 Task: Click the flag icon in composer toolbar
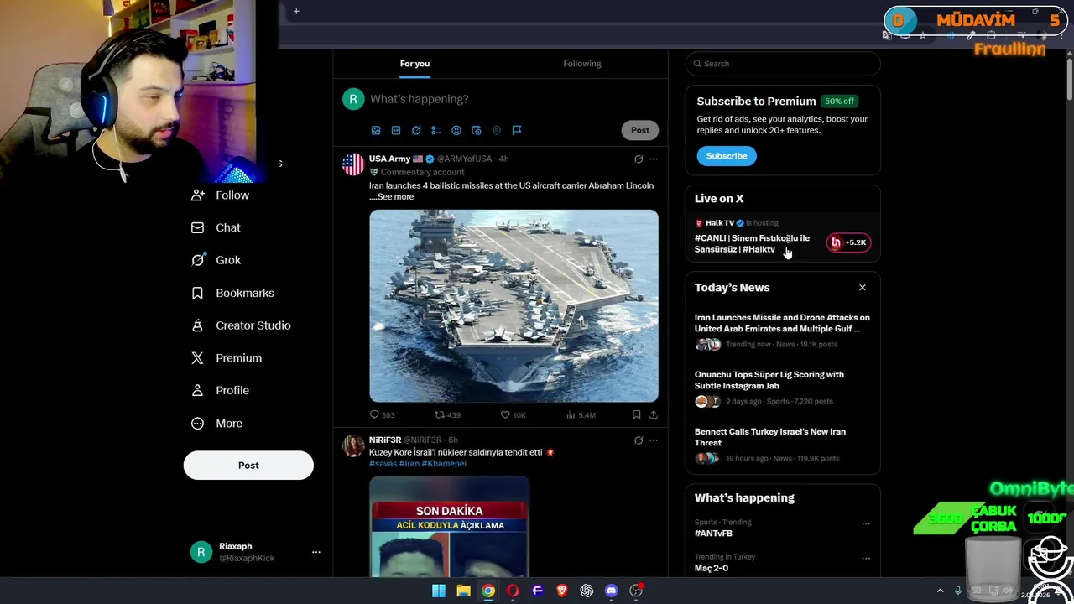(x=517, y=130)
